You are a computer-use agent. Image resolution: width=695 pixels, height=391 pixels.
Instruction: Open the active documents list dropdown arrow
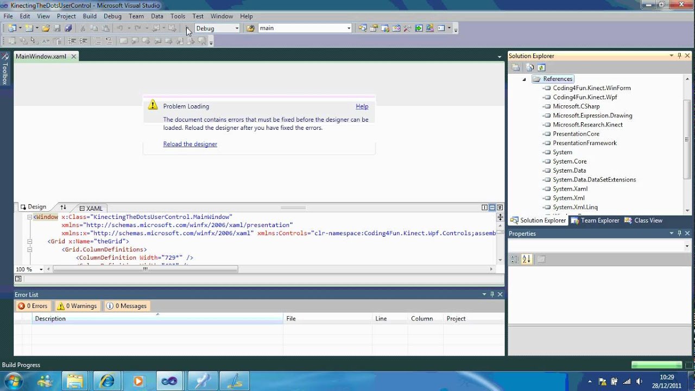500,56
